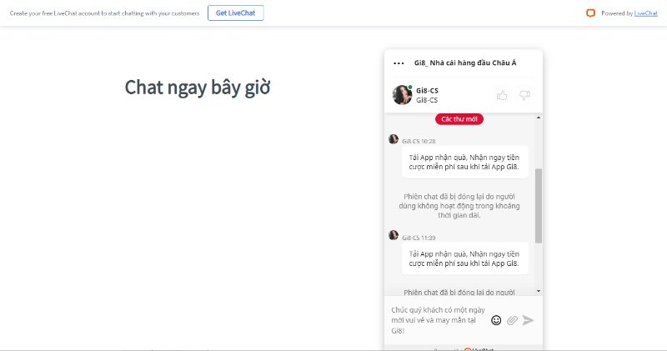Click the LiveChat logo icon at top right
The image size is (667, 351).
pos(591,13)
